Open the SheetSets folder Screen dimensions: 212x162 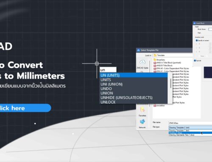159,60
